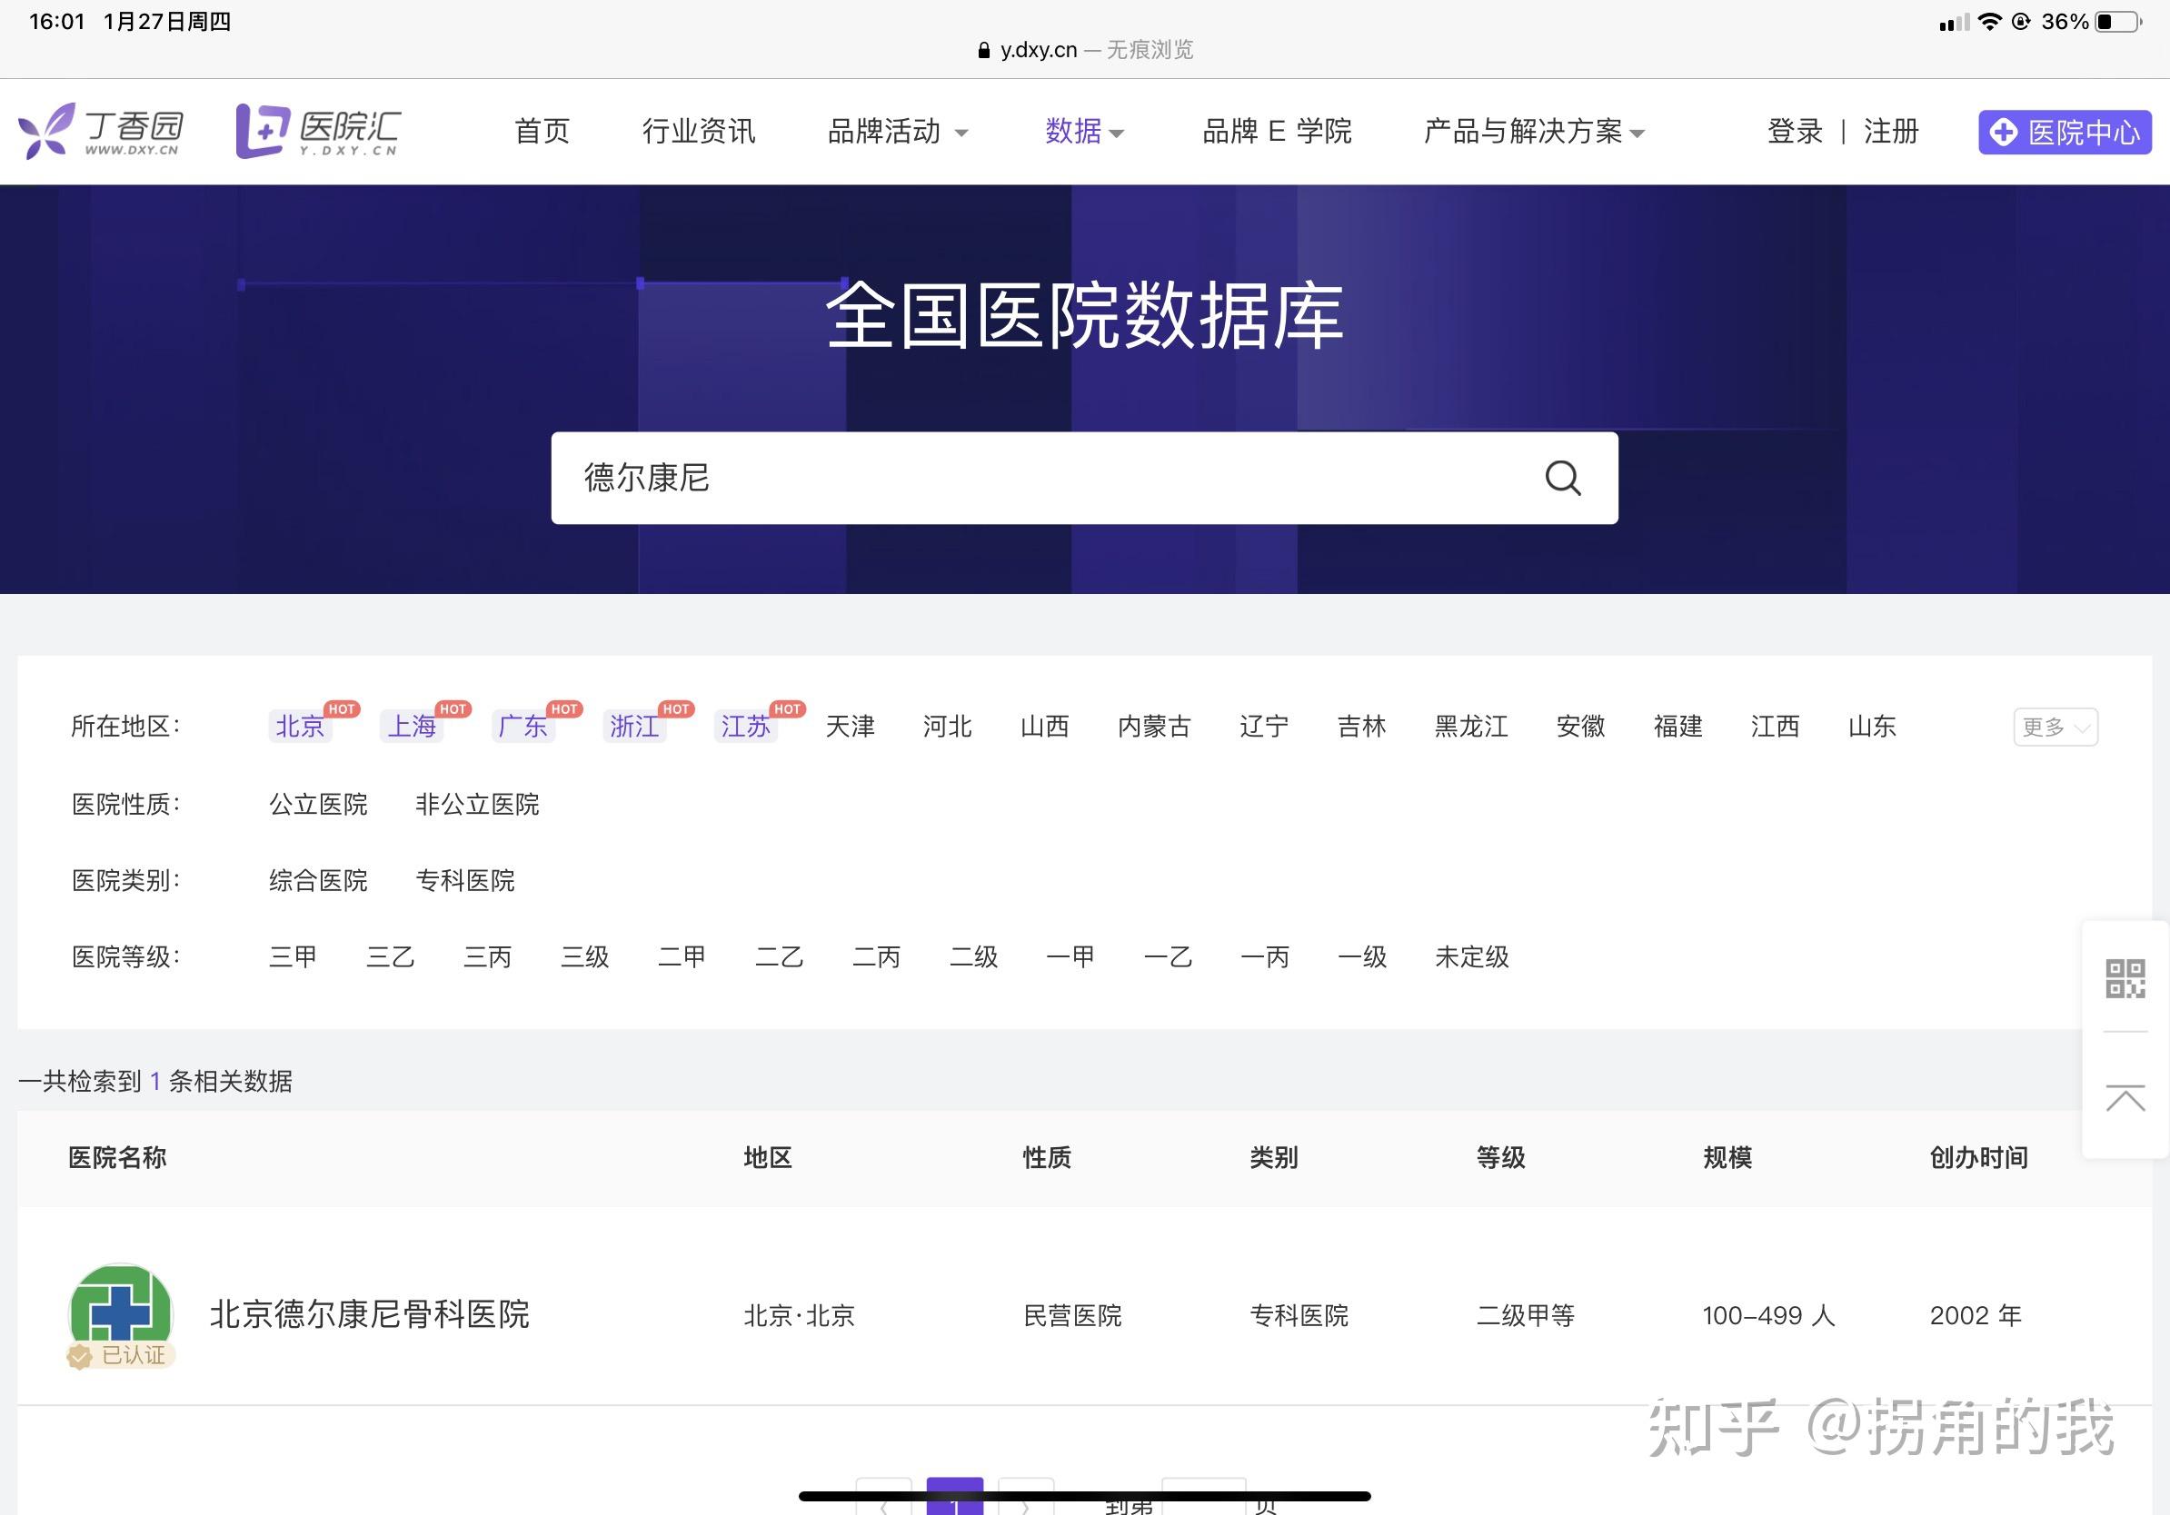The height and width of the screenshot is (1515, 2170).
Task: Click the 100-499 人 scale cell
Action: coord(1768,1315)
